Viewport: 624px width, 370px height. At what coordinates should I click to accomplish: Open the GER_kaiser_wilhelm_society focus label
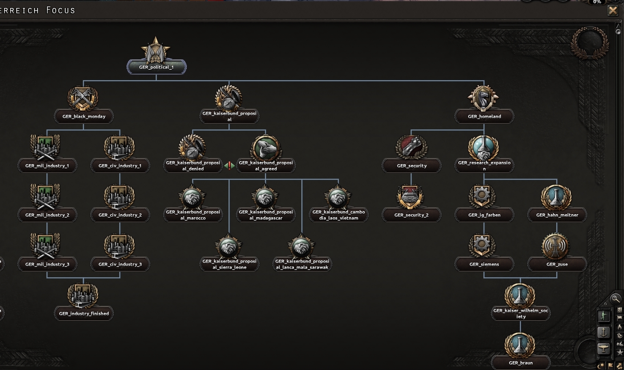point(521,314)
